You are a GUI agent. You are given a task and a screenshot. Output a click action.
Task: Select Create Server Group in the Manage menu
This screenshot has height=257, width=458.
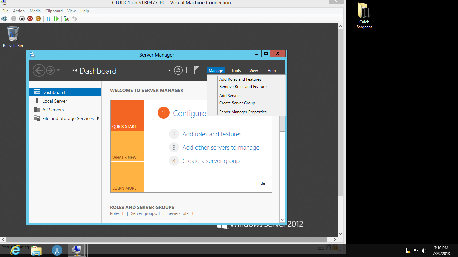[246, 103]
